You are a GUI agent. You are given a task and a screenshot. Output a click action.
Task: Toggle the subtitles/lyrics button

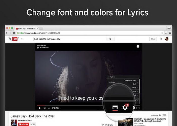click(x=115, y=108)
